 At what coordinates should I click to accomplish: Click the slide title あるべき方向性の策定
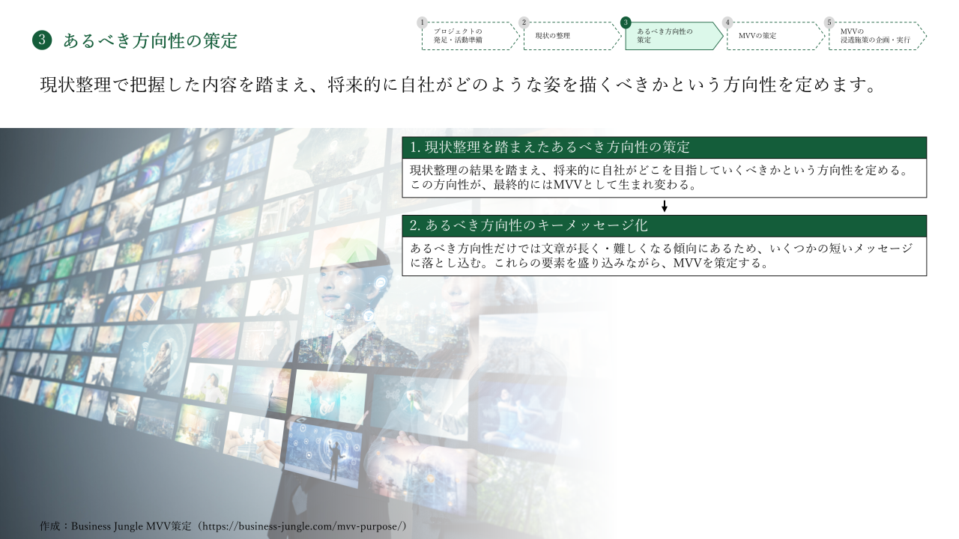coord(150,41)
